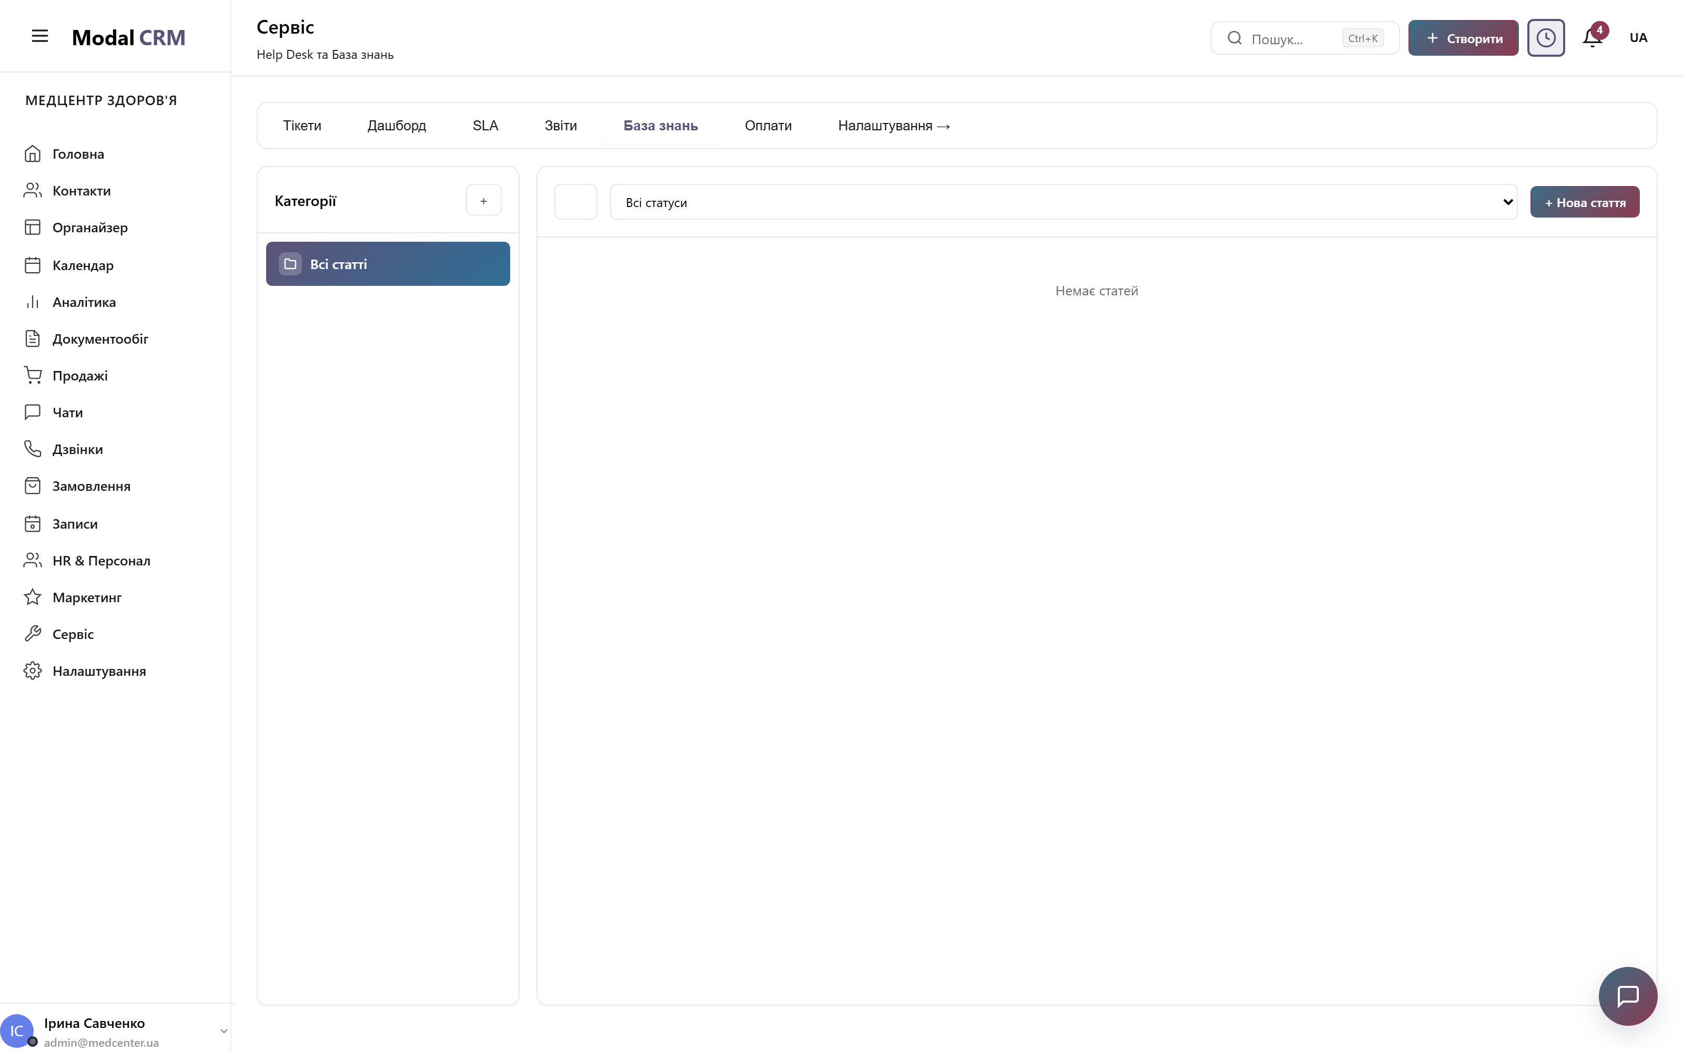The image size is (1683, 1051).
Task: Go to Налаштування → tab link
Action: (x=894, y=125)
